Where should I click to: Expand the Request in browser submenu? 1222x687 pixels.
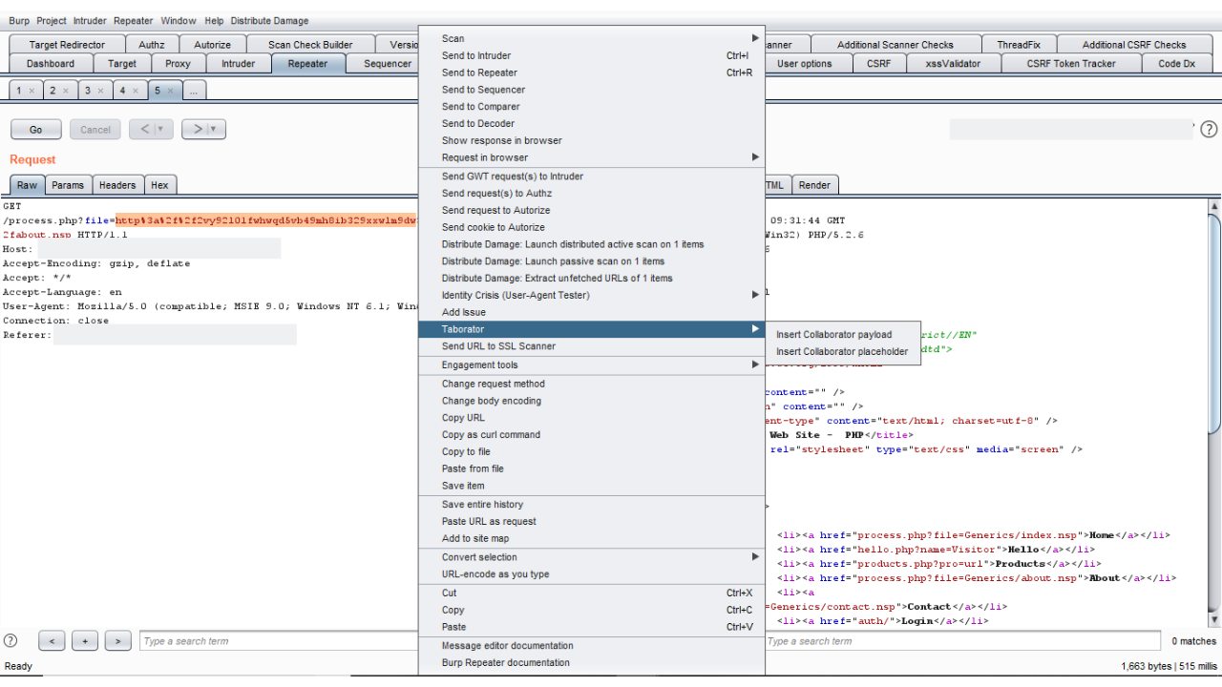click(592, 157)
